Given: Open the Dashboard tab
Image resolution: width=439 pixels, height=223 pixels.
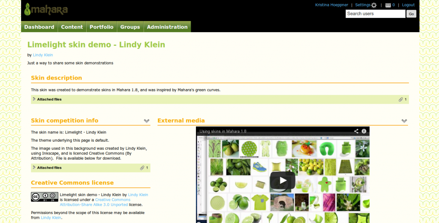Looking at the screenshot, I should (39, 27).
